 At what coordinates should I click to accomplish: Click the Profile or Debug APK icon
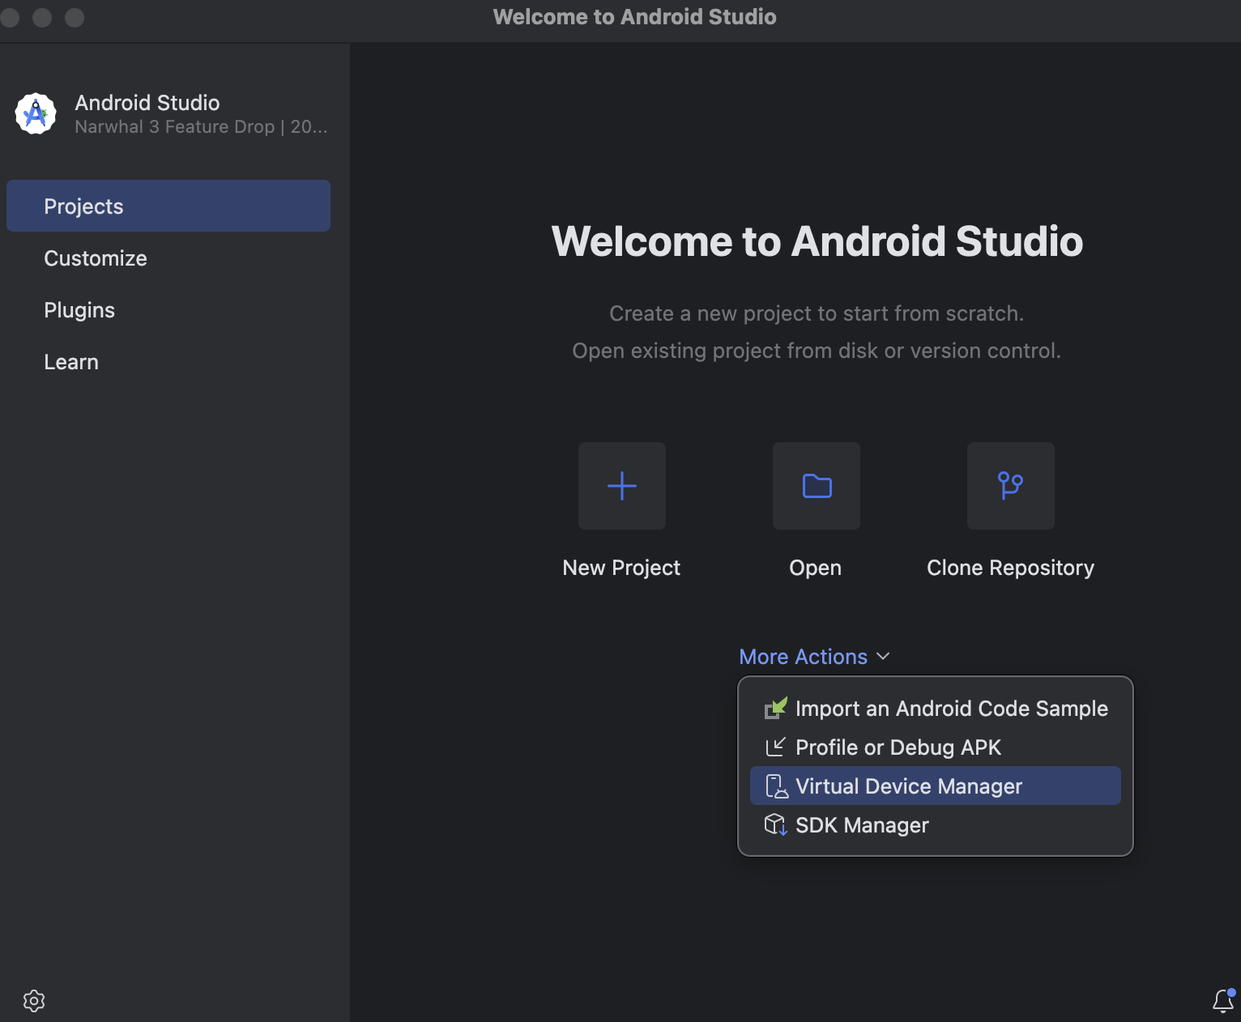(775, 747)
